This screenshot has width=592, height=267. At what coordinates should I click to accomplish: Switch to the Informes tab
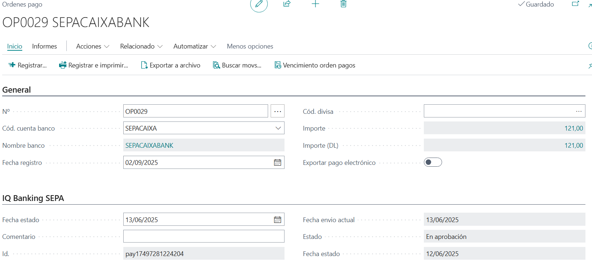pyautogui.click(x=45, y=46)
